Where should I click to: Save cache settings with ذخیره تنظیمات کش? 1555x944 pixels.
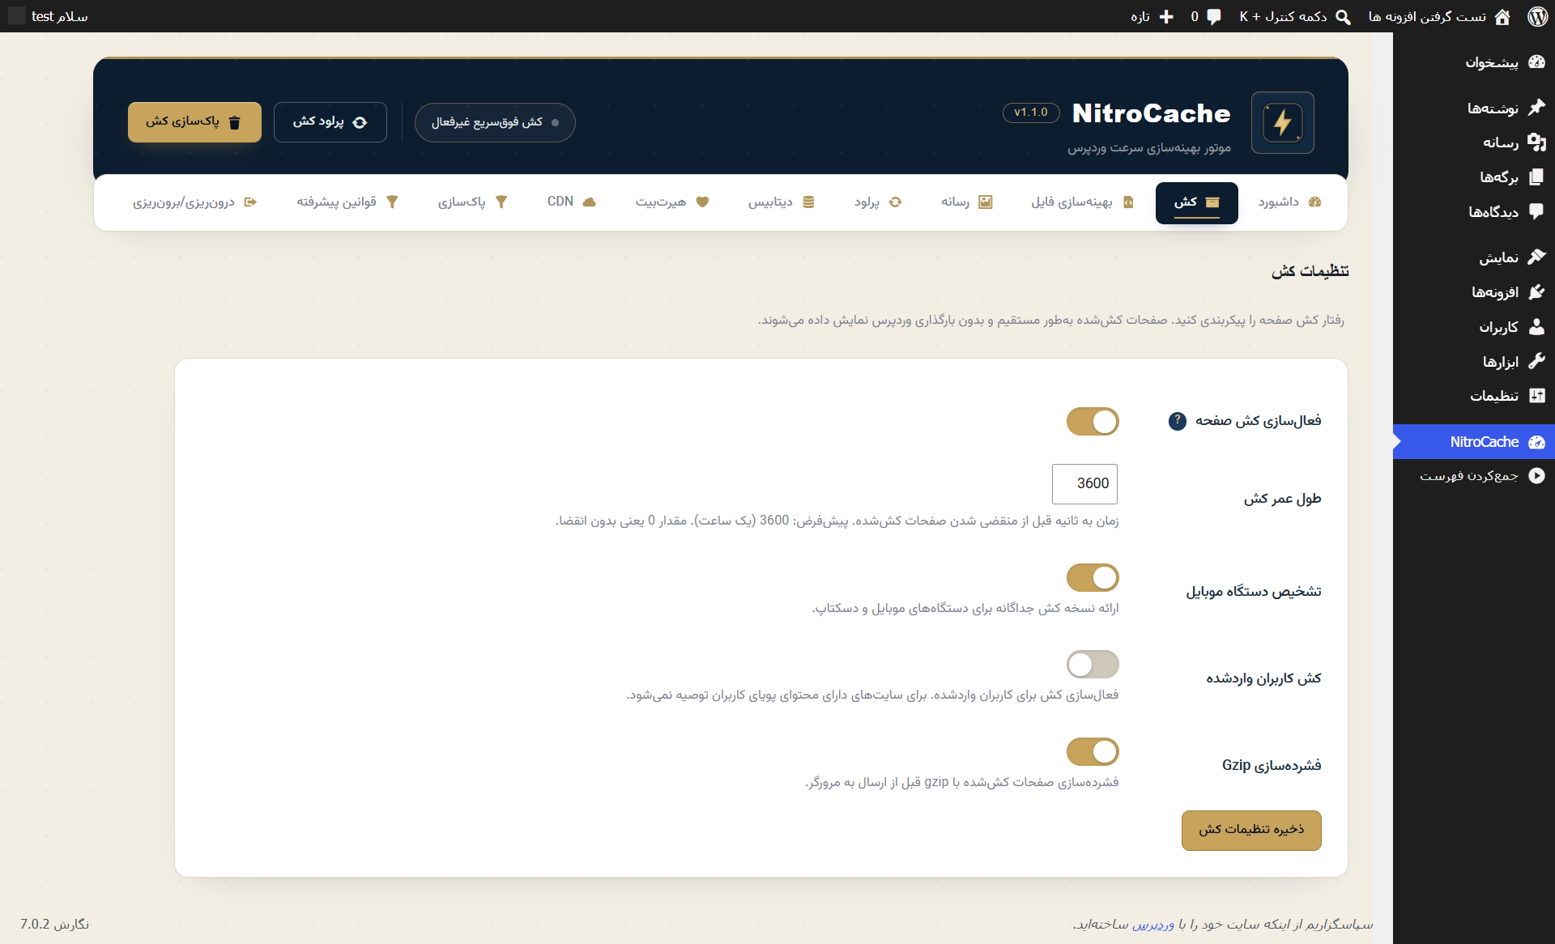point(1251,830)
